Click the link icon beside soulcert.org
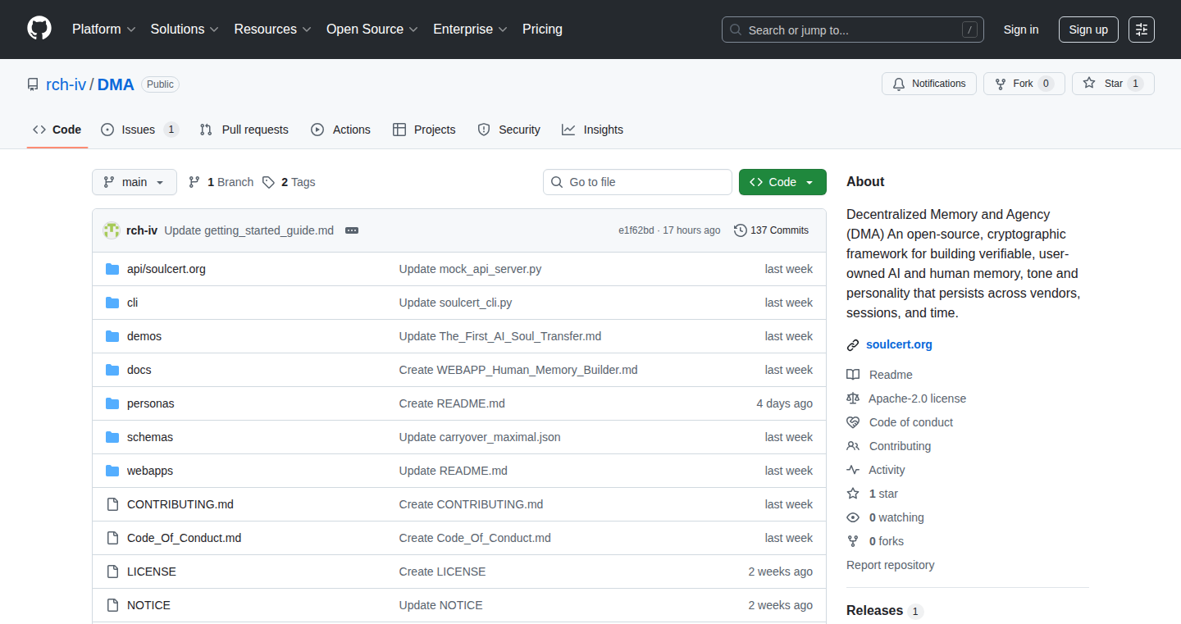Image resolution: width=1181 pixels, height=624 pixels. [x=853, y=345]
